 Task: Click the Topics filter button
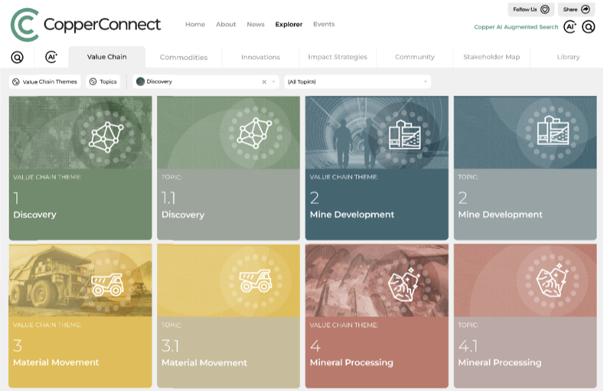[x=103, y=82]
